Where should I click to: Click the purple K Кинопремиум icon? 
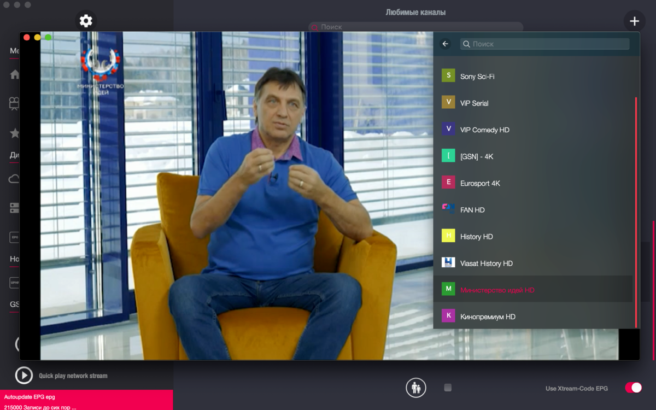(448, 315)
